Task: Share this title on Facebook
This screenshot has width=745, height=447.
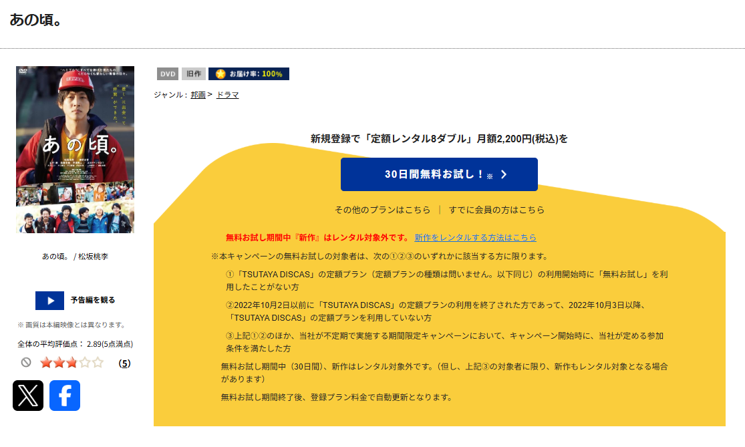Action: [x=65, y=396]
